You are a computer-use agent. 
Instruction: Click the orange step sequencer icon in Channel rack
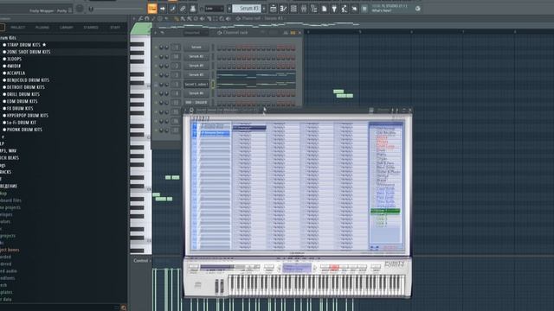point(293,33)
